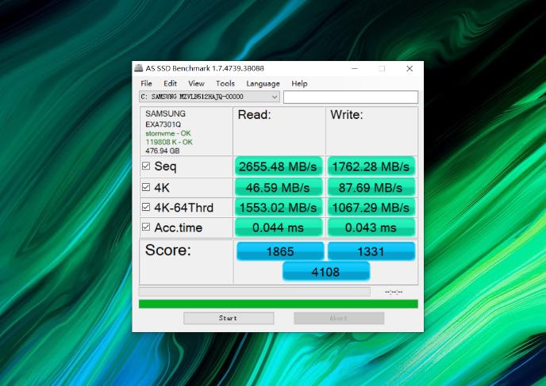This screenshot has width=546, height=386.
Task: Expand the Samsung drive selection dropdown
Action: pyautogui.click(x=275, y=97)
